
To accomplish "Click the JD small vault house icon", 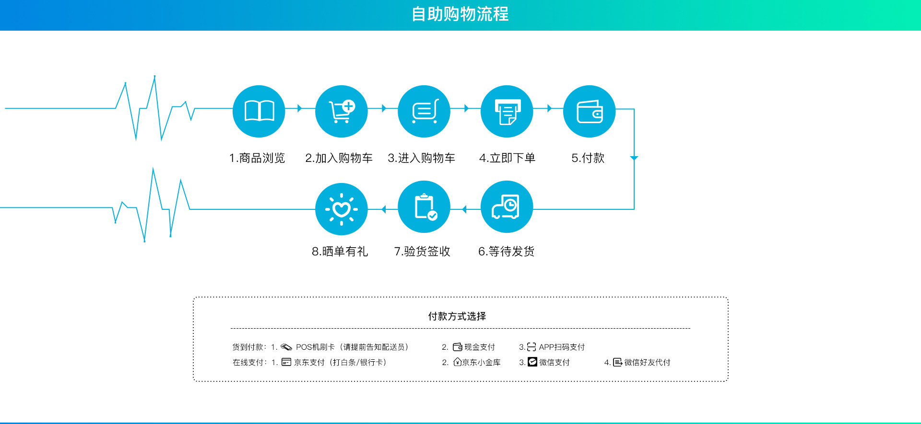I will 458,362.
